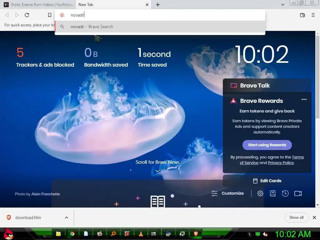Open the Brave main menu hamburger

313,15
